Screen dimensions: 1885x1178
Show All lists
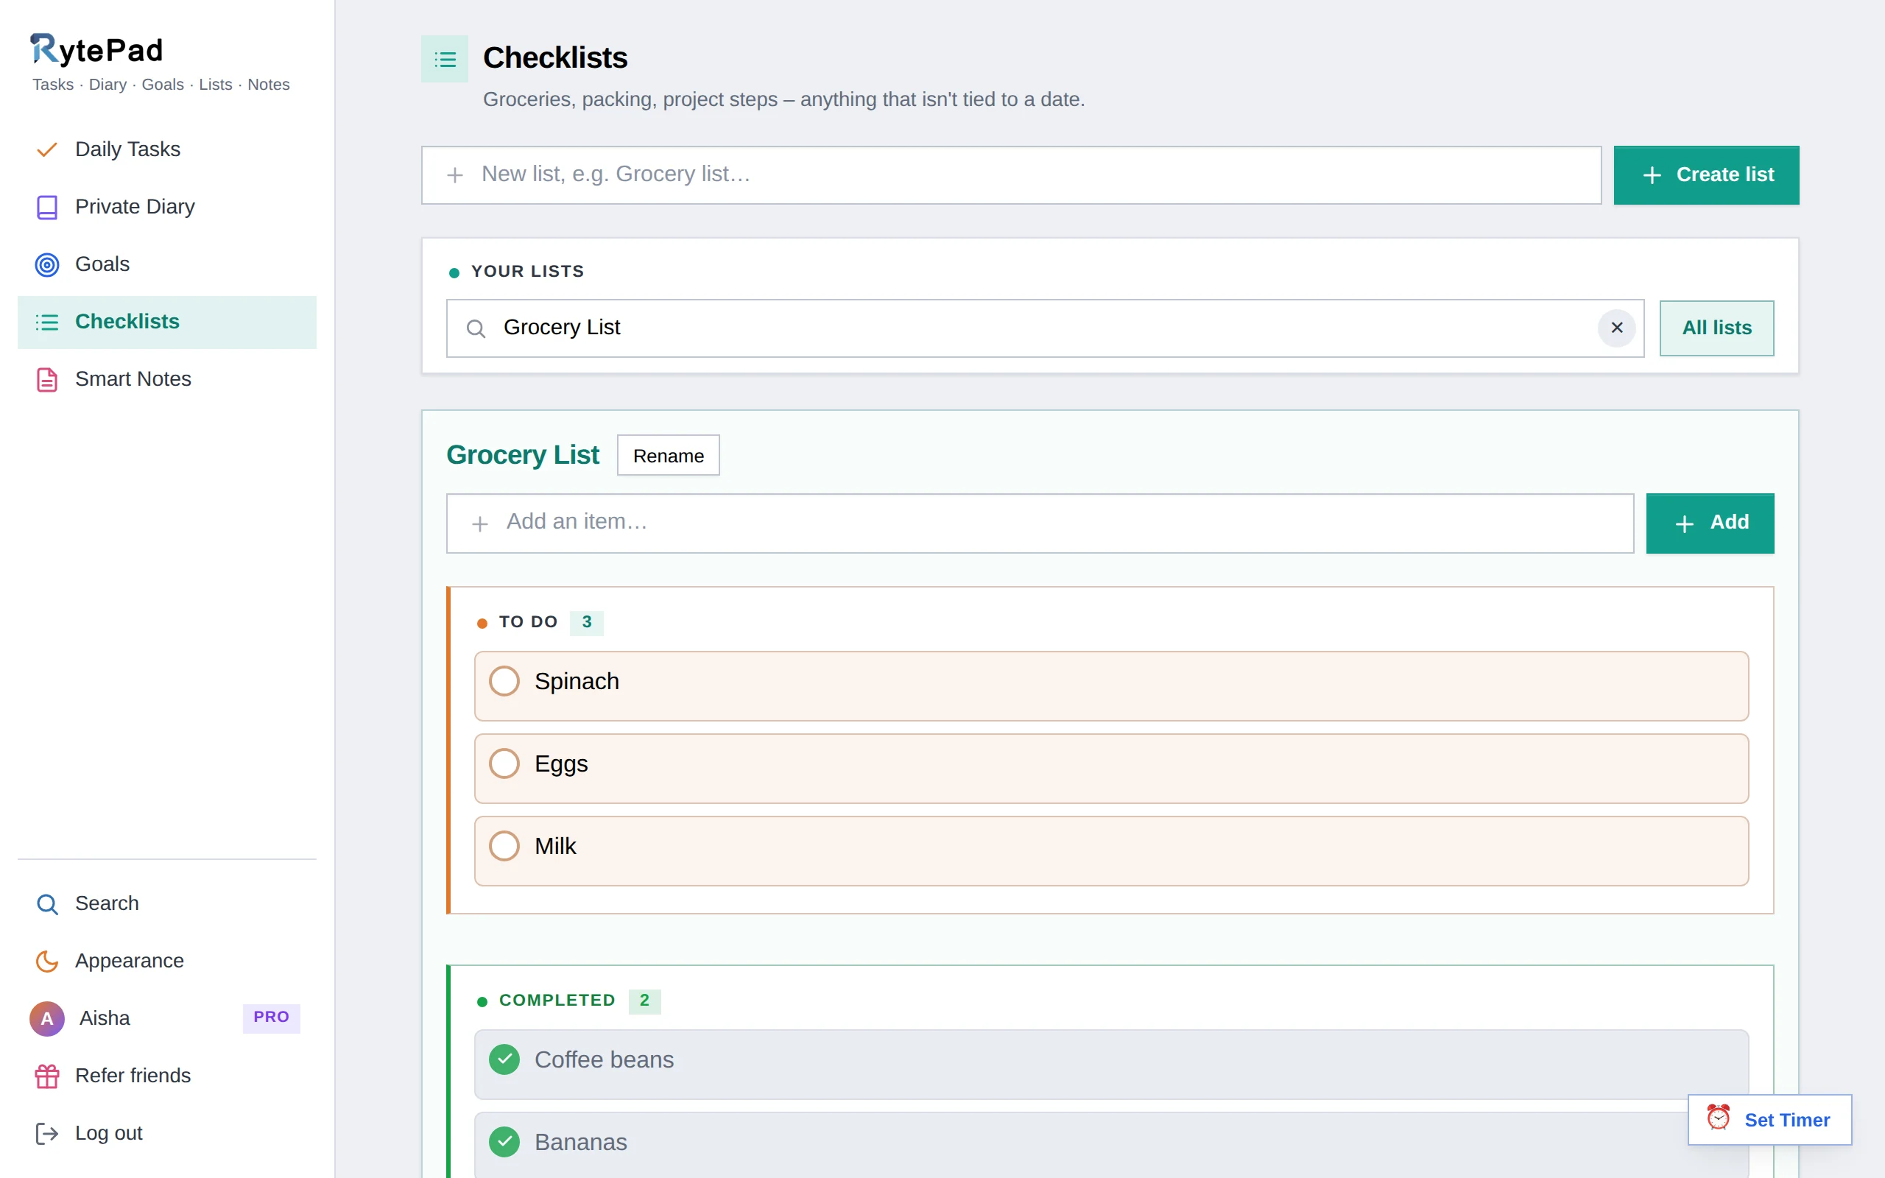[1717, 328]
